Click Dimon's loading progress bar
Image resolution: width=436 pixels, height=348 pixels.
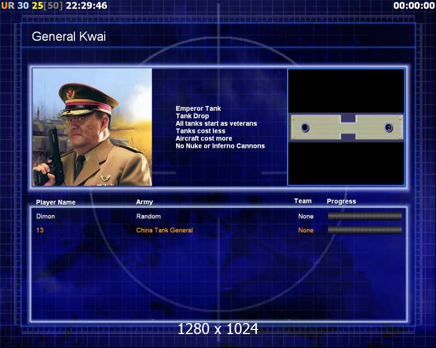point(365,216)
